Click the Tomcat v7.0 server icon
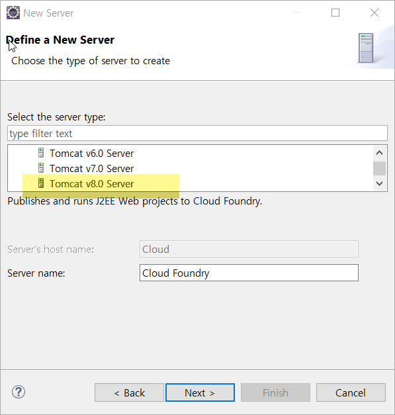395x415 pixels. click(41, 168)
